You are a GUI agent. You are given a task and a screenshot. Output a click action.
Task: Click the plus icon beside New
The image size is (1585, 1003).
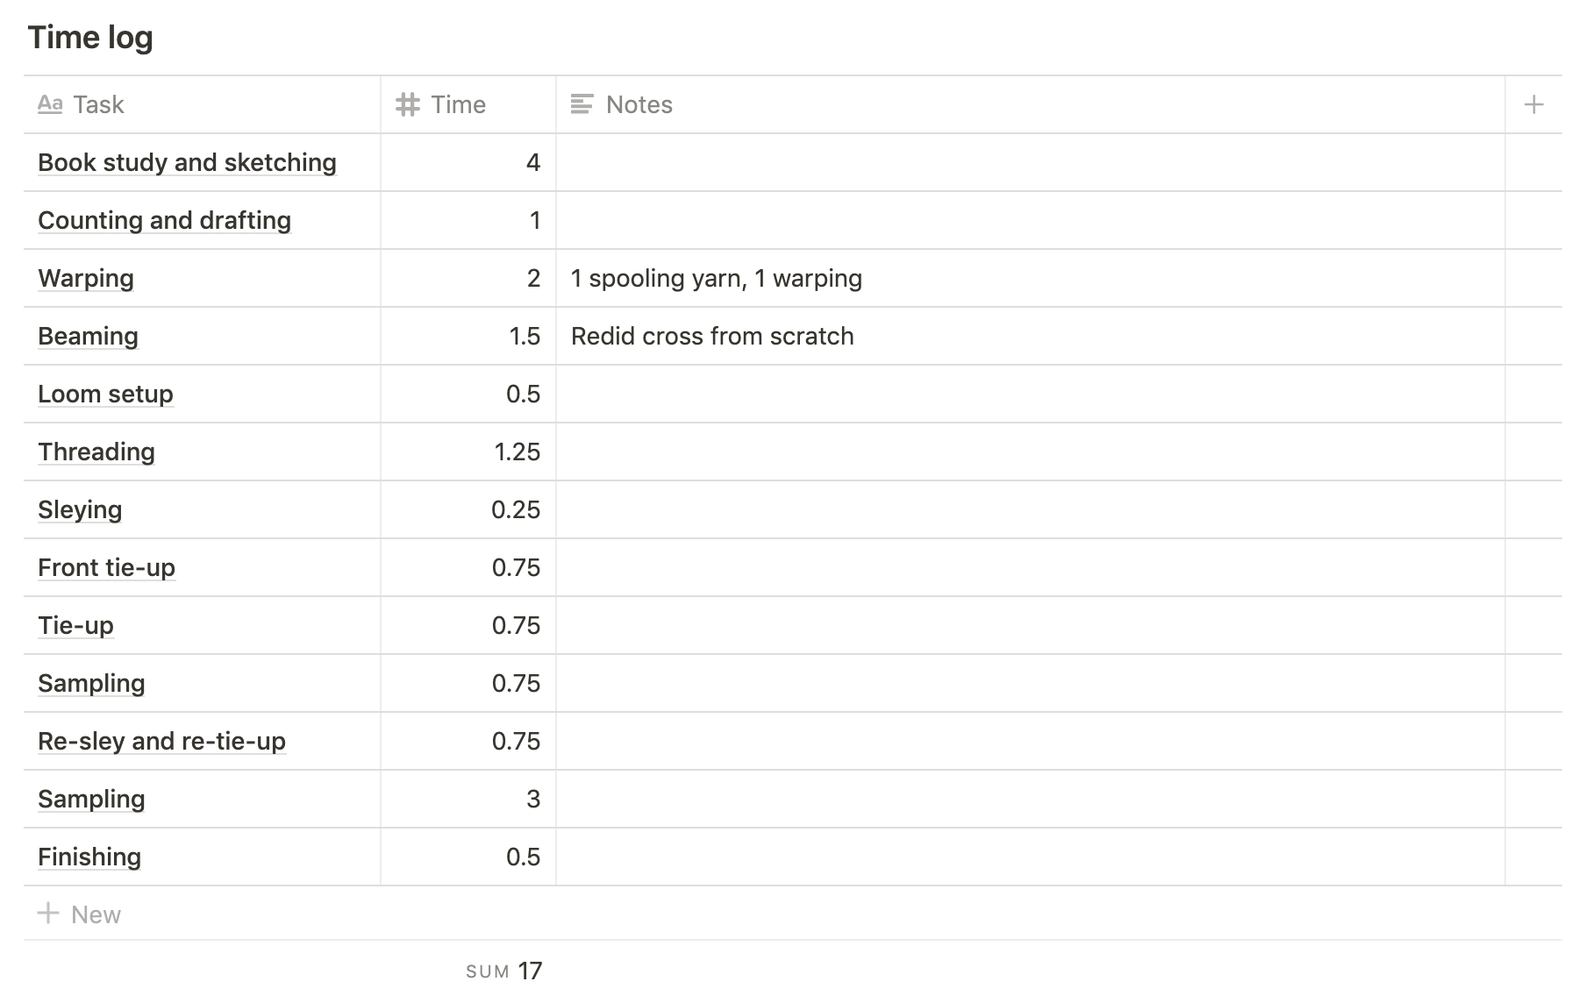(x=48, y=914)
